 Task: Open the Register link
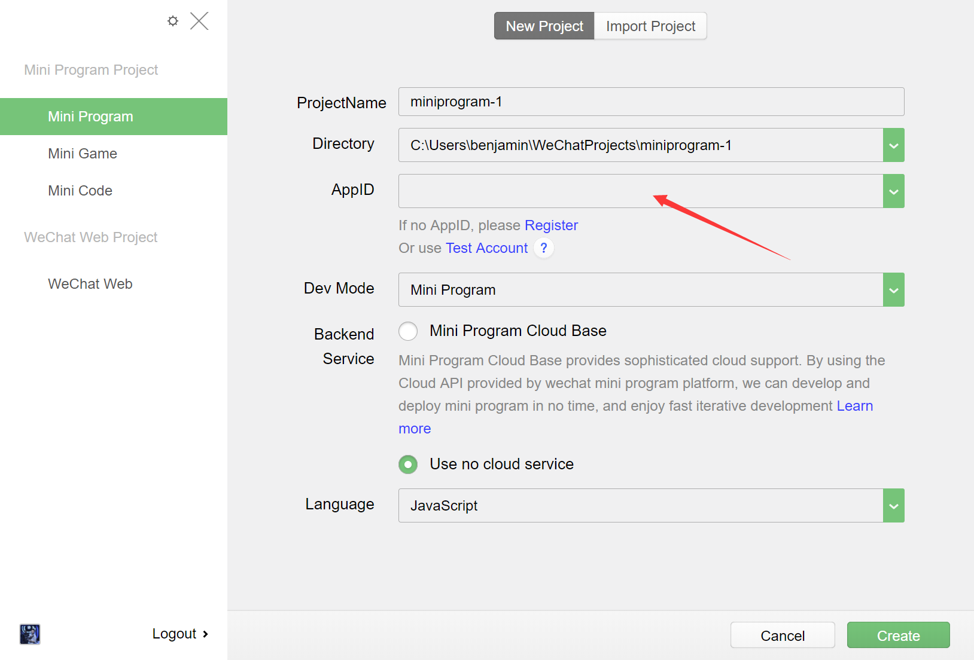(x=551, y=225)
